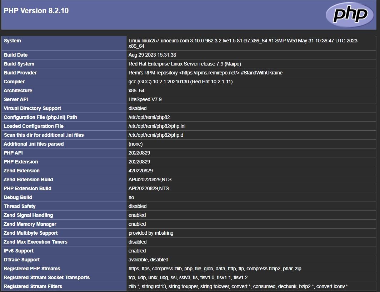Viewport: 380px width, 292px height.
Task: Click the /etc/opt/remi/php82/php.ini value
Action: click(x=157, y=126)
